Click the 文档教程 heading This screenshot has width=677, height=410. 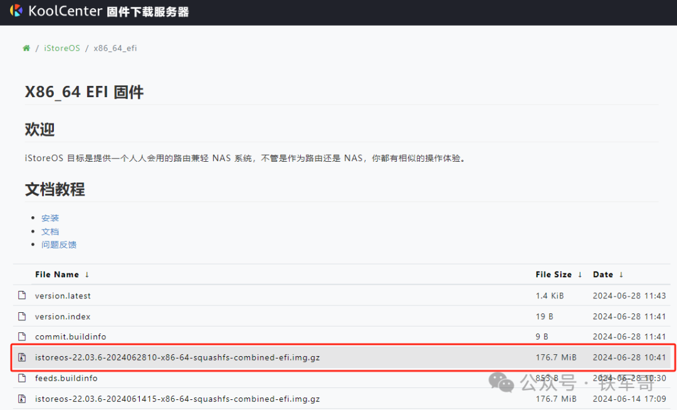click(55, 189)
